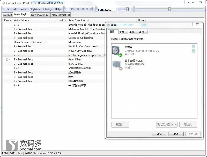Select the 被遗忘的时光 track

[54, 64]
